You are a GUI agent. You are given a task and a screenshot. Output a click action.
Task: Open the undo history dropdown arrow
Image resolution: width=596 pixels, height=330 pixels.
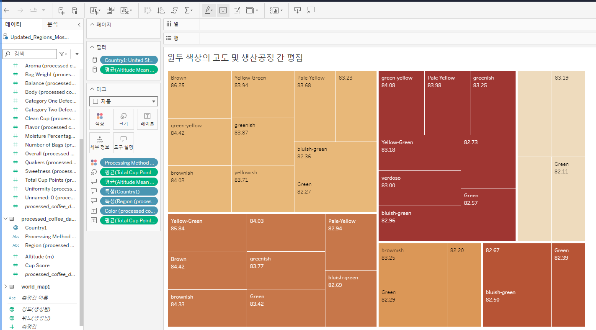point(44,10)
